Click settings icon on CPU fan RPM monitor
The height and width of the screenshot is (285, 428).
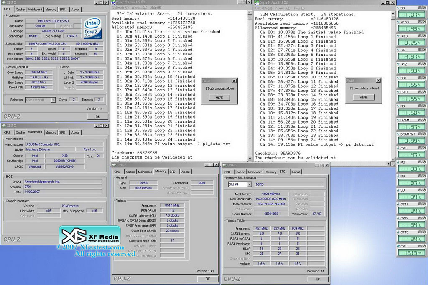[420, 246]
